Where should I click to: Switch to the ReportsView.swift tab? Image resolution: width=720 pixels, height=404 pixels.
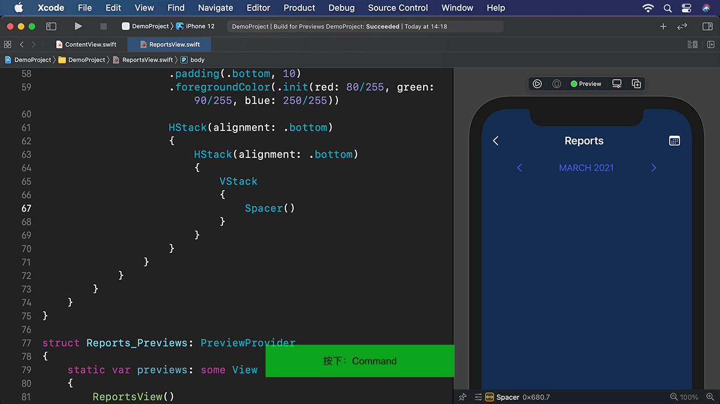tap(169, 44)
